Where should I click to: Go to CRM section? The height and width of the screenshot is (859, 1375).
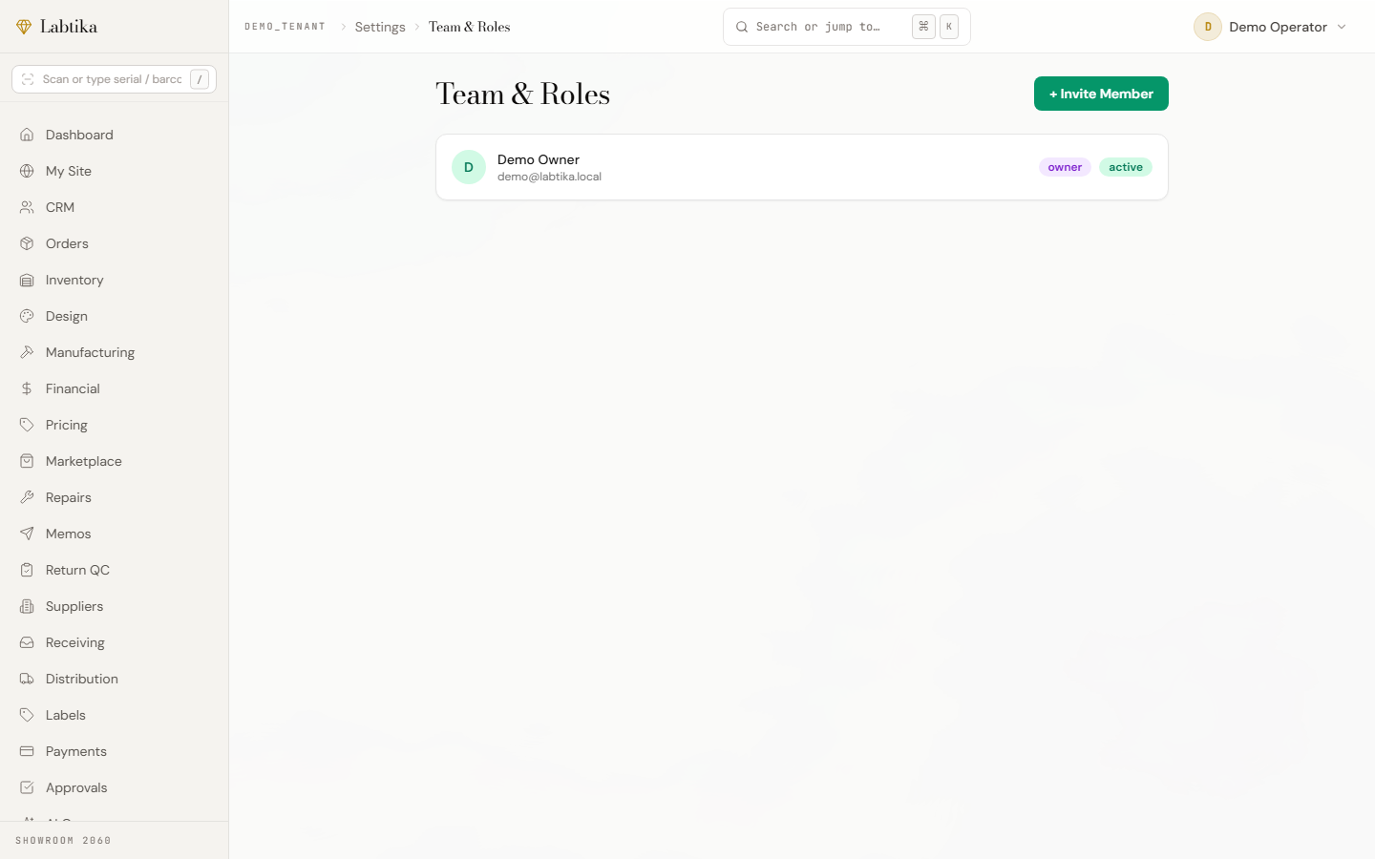(x=115, y=207)
